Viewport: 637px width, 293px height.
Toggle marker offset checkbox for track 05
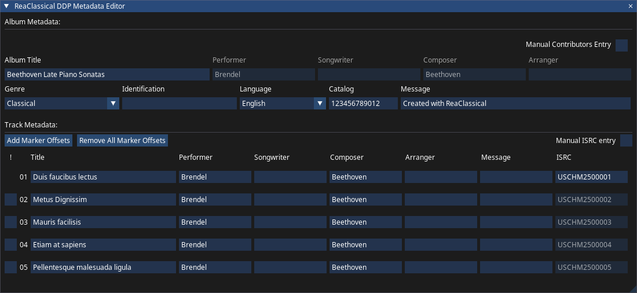point(11,268)
